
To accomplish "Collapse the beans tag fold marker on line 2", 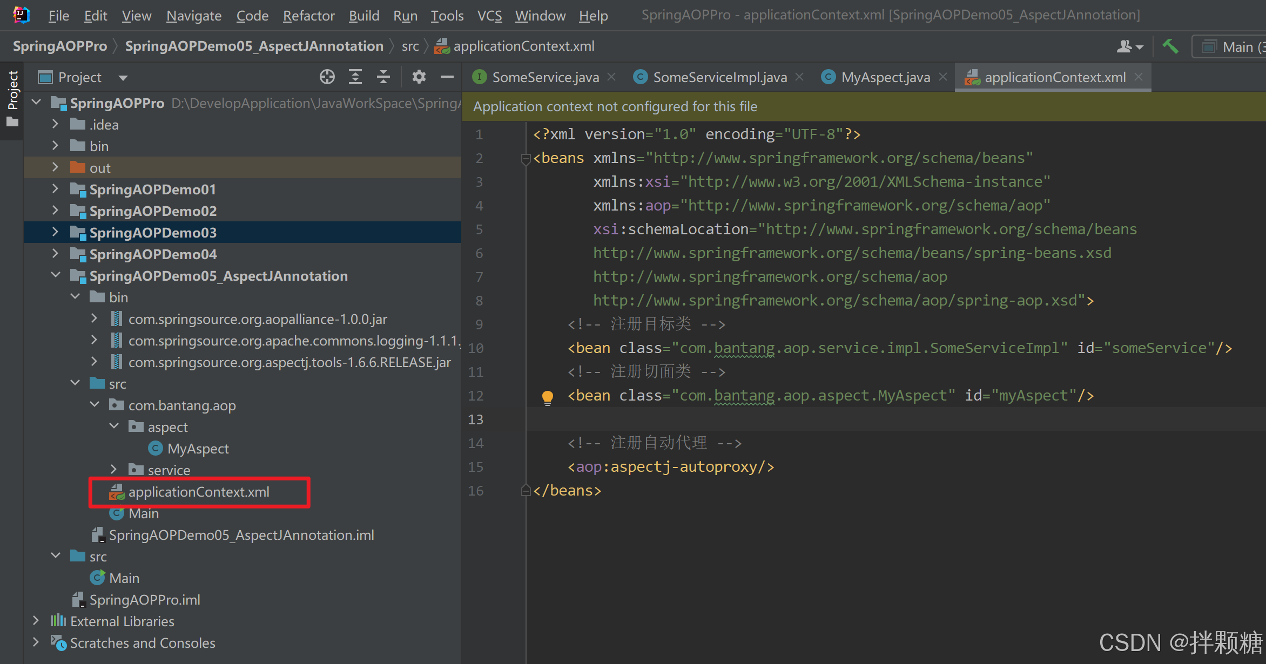I will 526,159.
